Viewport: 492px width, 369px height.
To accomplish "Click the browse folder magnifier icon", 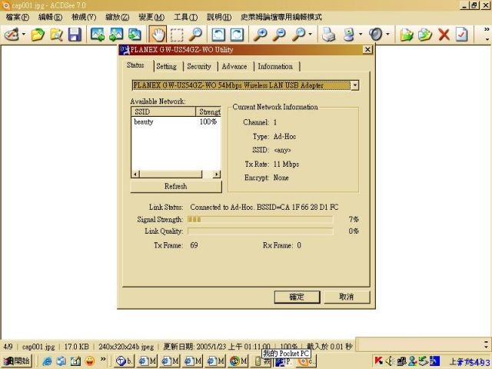I will click(56, 34).
